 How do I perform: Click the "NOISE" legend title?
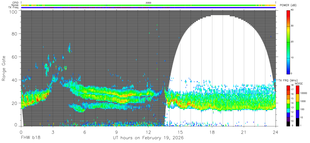click(299, 83)
